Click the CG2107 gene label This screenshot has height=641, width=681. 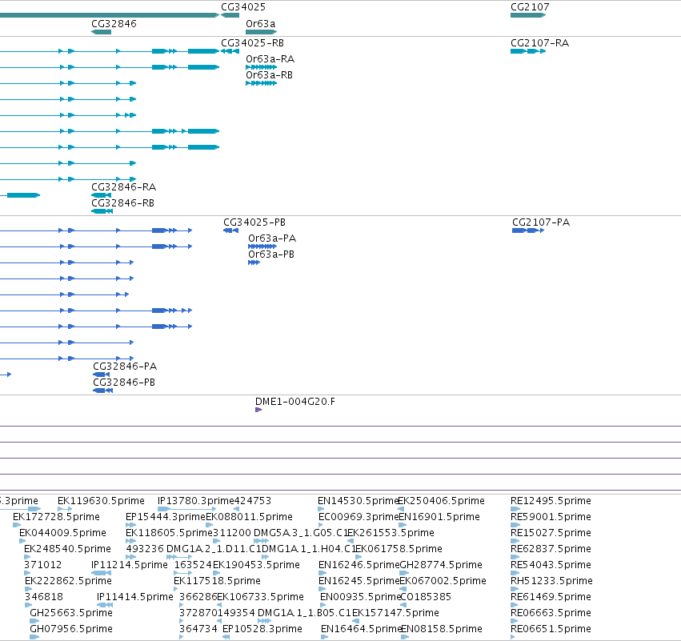530,7
